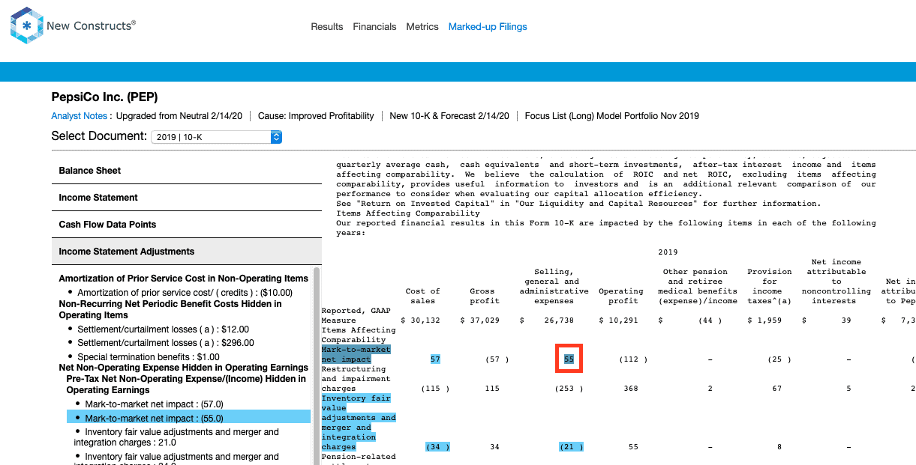916x465 pixels.
Task: Select Mark-to-market net impact (57.0) item
Action: click(154, 404)
